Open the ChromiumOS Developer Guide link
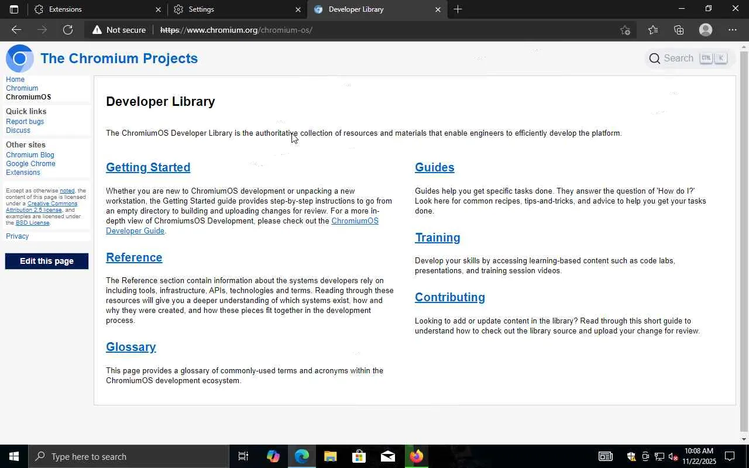Viewport: 749px width, 468px height. point(242,226)
